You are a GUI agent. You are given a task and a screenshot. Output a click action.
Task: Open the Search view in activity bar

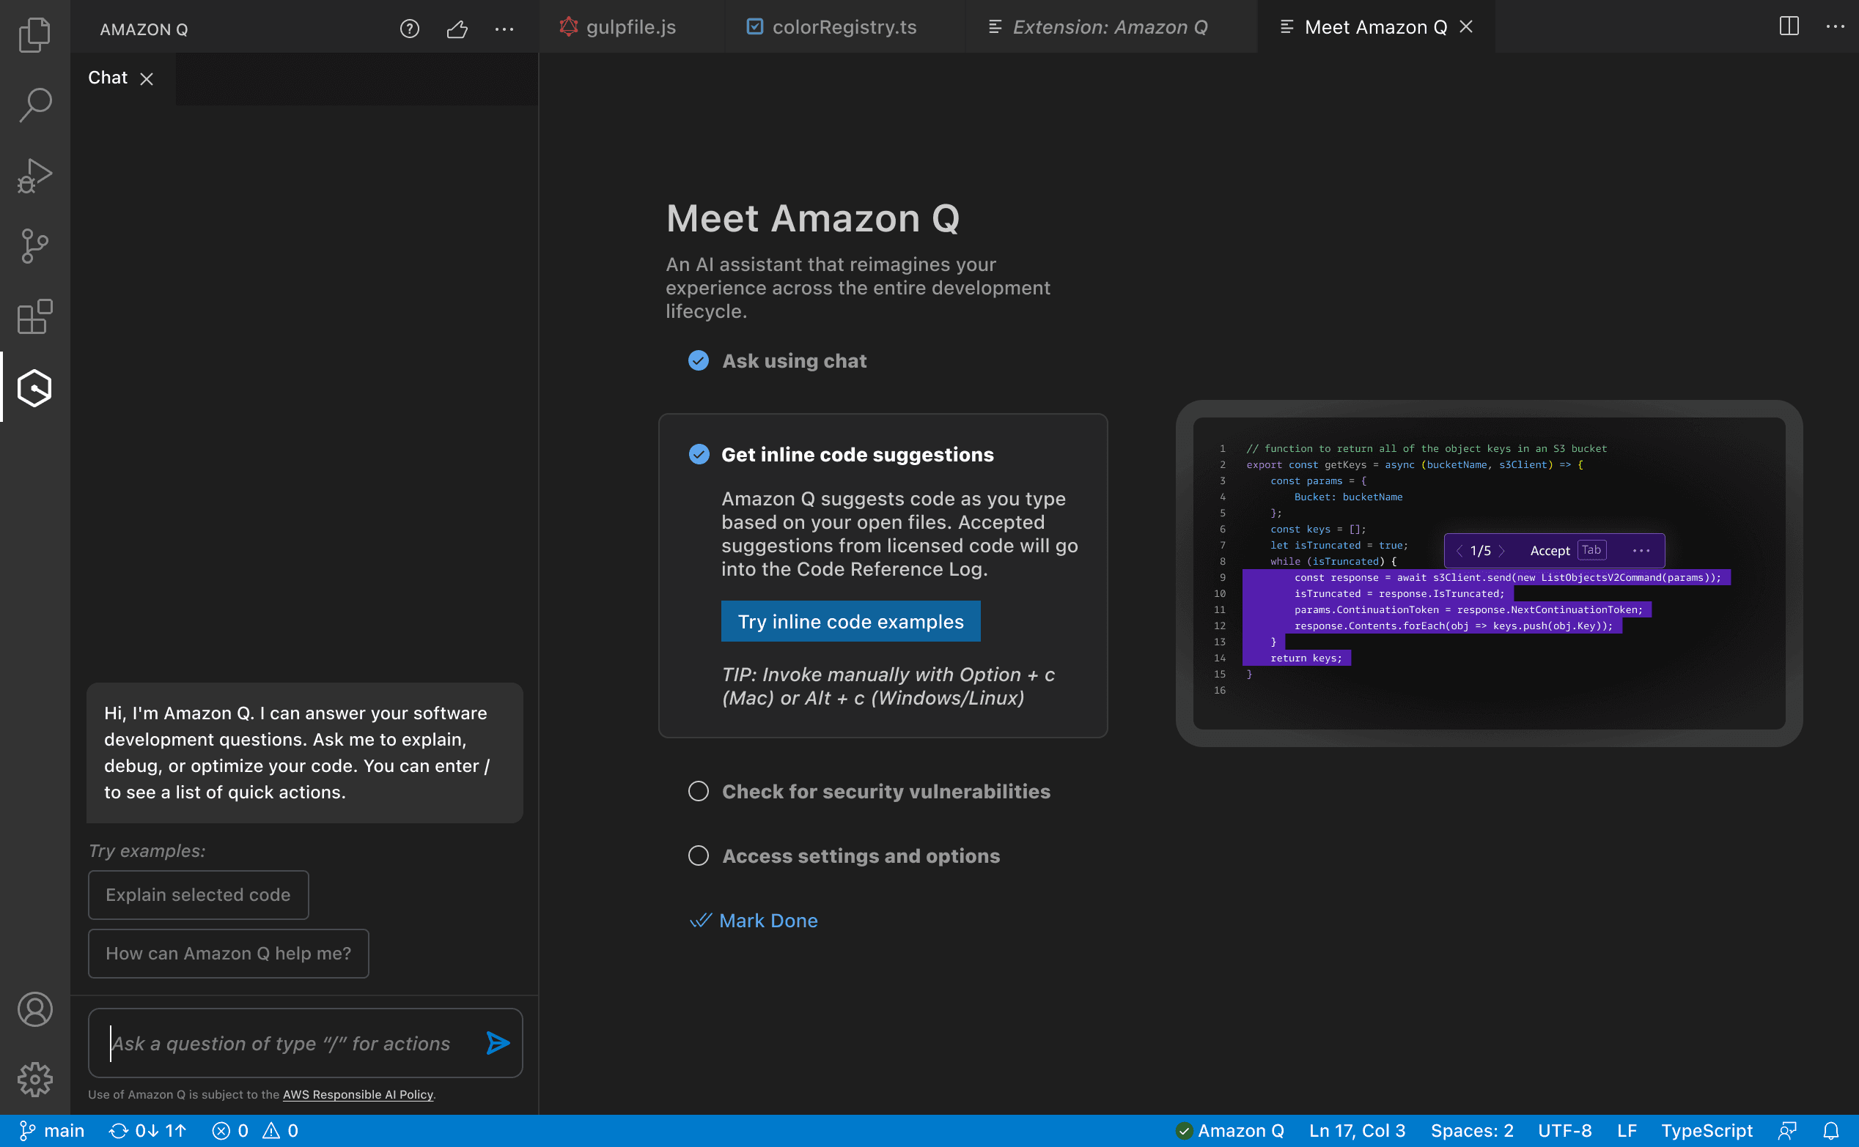pos(34,105)
